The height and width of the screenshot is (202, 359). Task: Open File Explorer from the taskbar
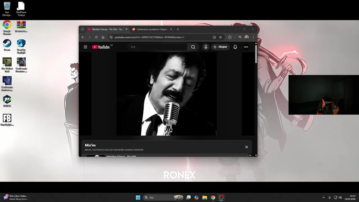[x=205, y=198]
